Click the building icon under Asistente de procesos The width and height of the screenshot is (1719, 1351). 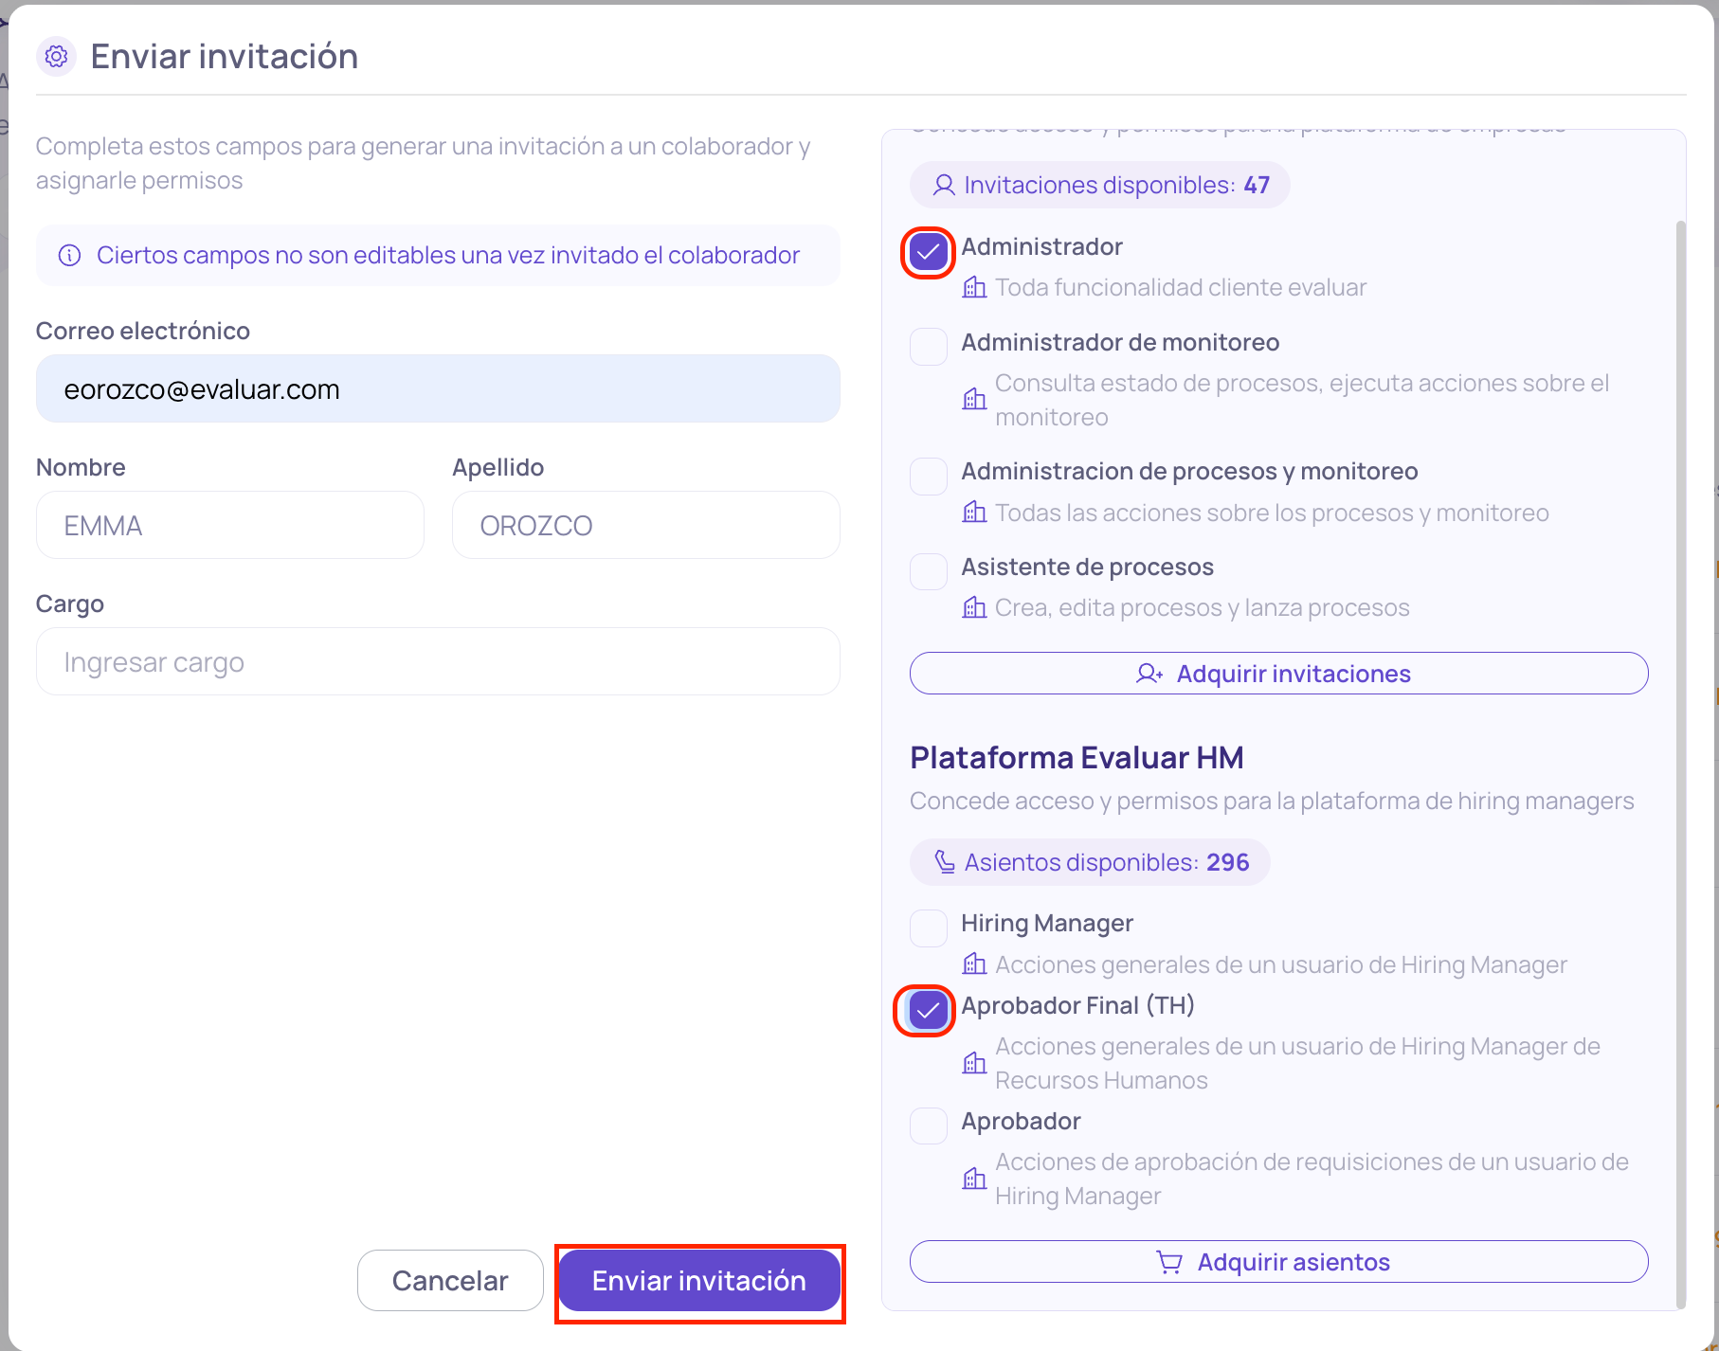tap(974, 607)
